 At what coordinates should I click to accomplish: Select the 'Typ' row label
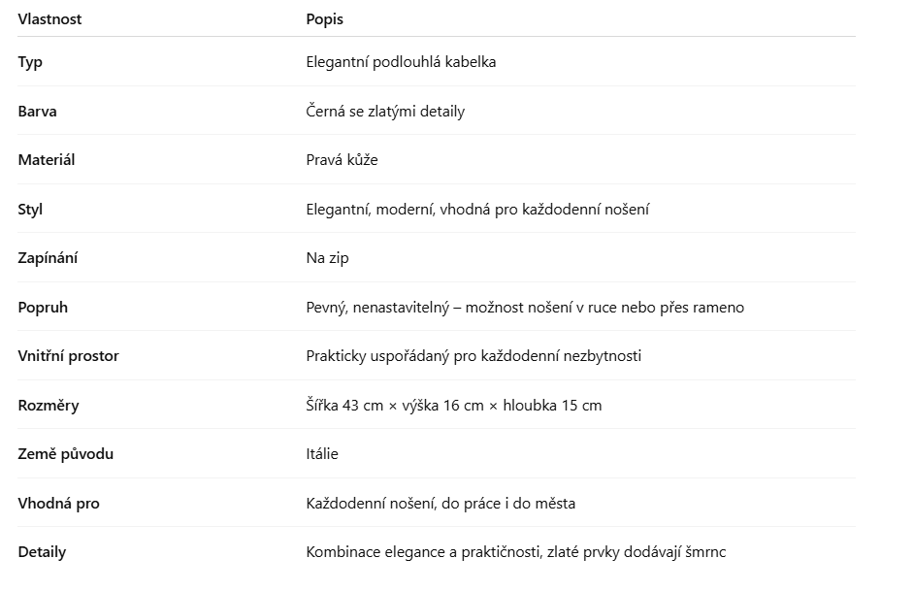click(x=30, y=62)
